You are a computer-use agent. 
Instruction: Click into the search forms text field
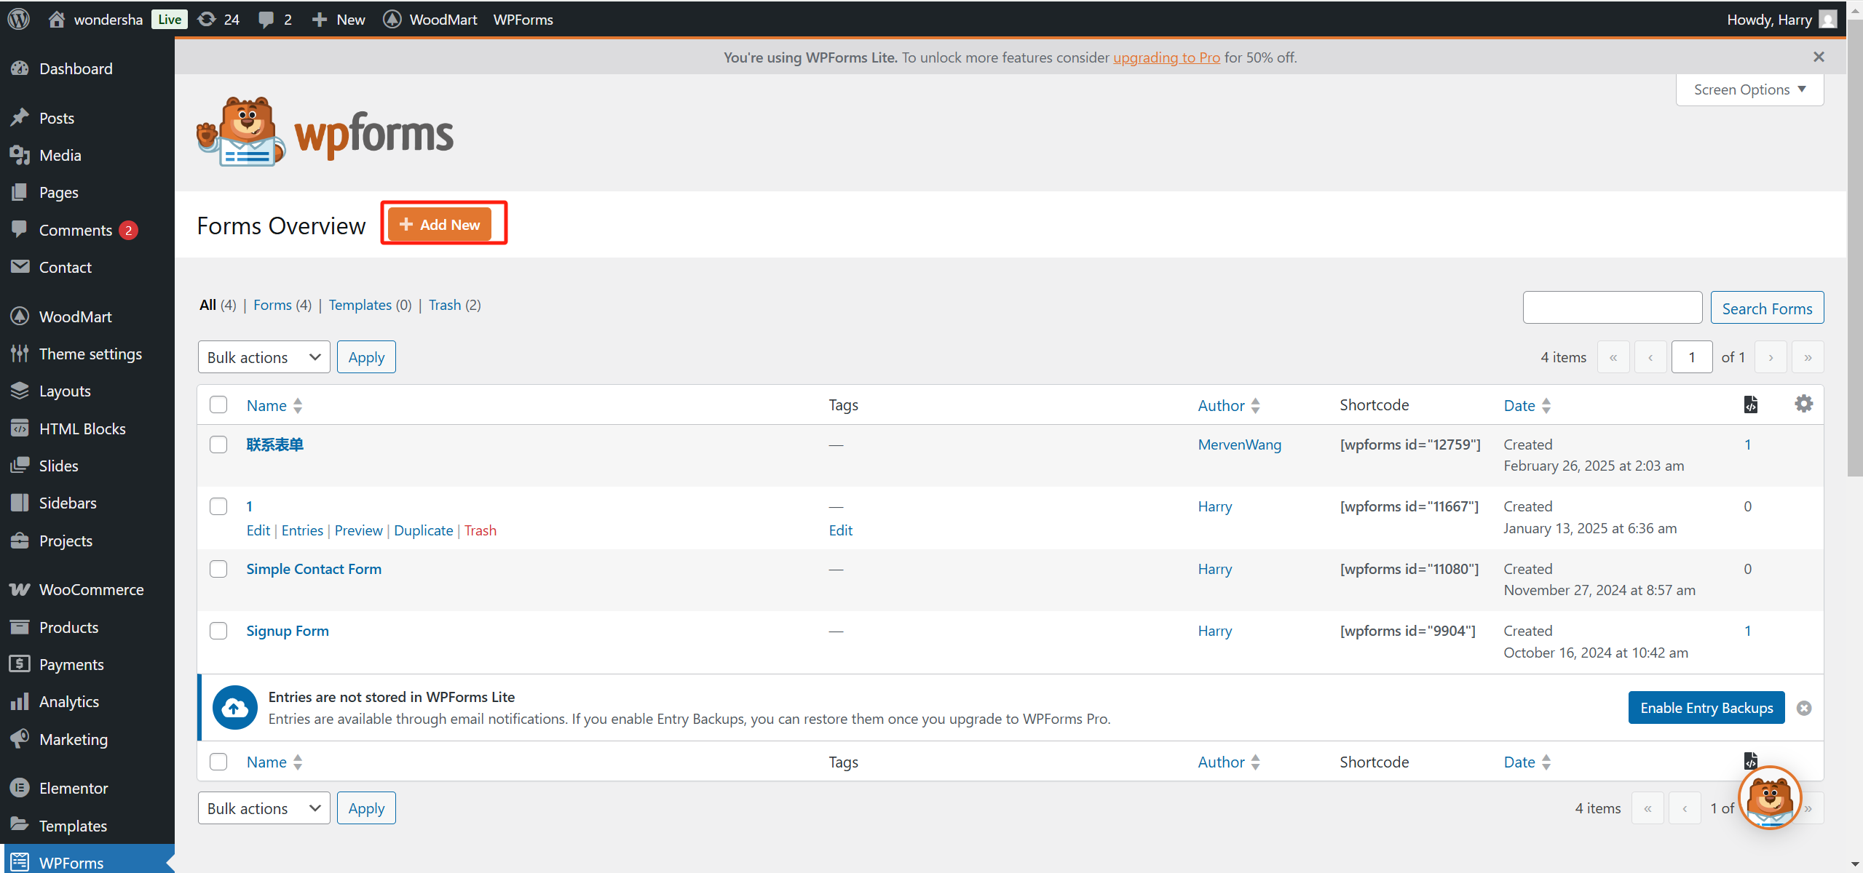[1612, 308]
